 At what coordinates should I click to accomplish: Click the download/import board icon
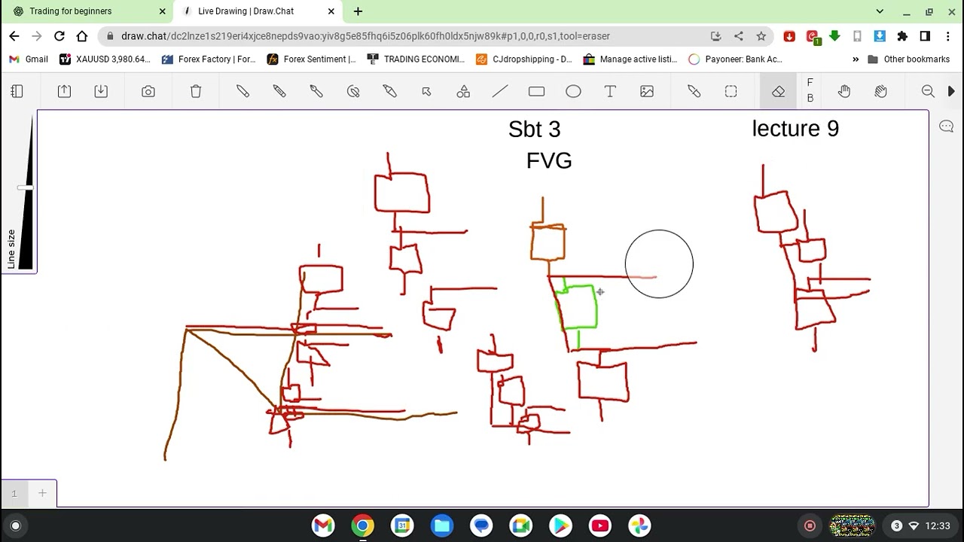[x=101, y=91]
